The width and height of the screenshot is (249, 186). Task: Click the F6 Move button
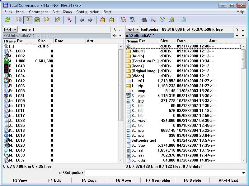tap(123, 180)
